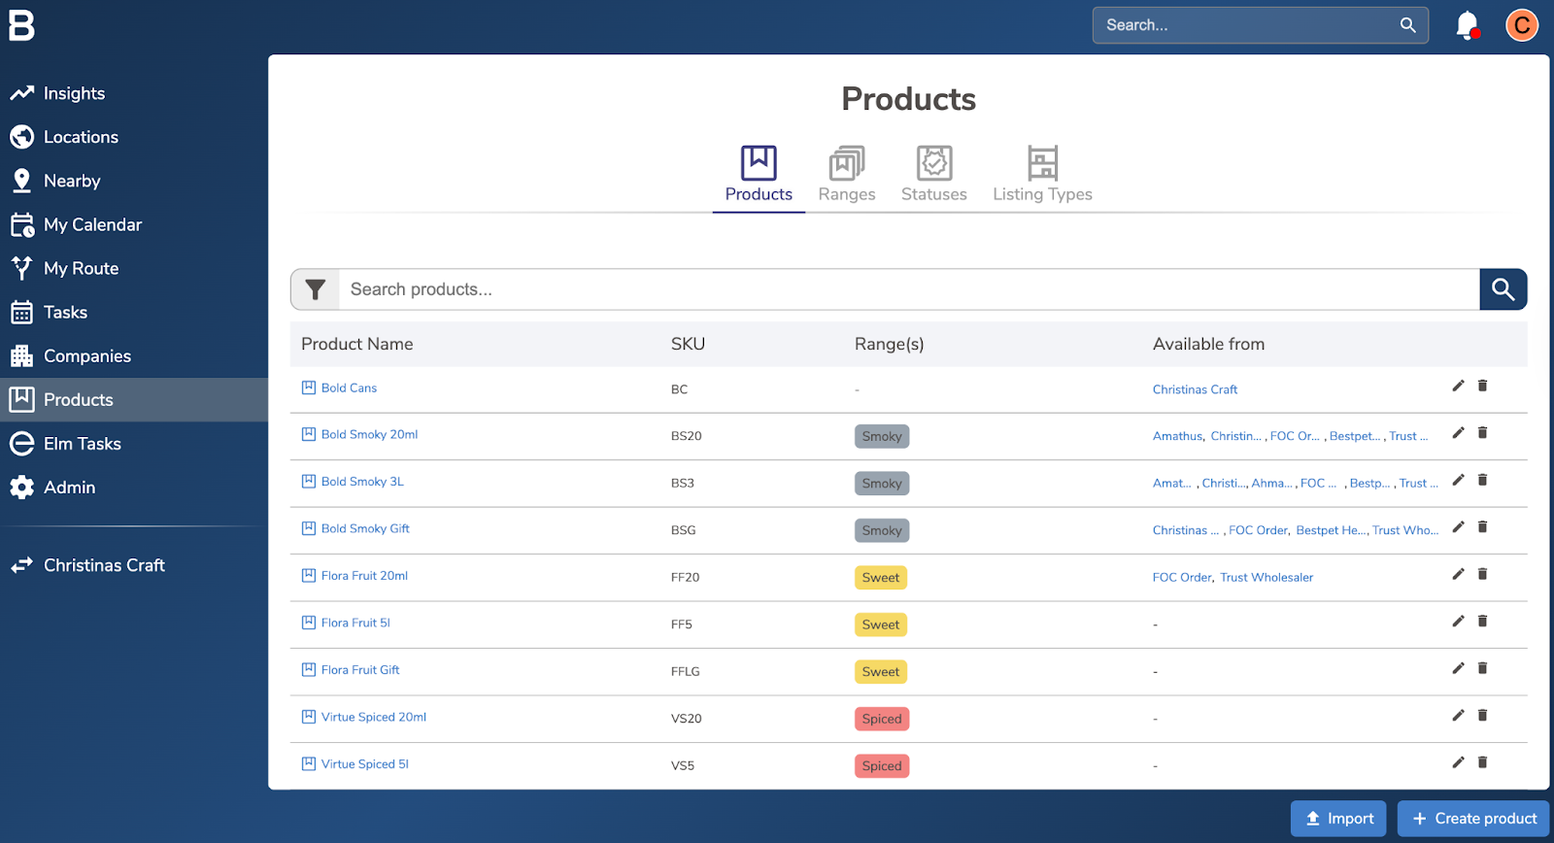The height and width of the screenshot is (843, 1554).
Task: Select the Listing Types tab
Action: 1042,175
